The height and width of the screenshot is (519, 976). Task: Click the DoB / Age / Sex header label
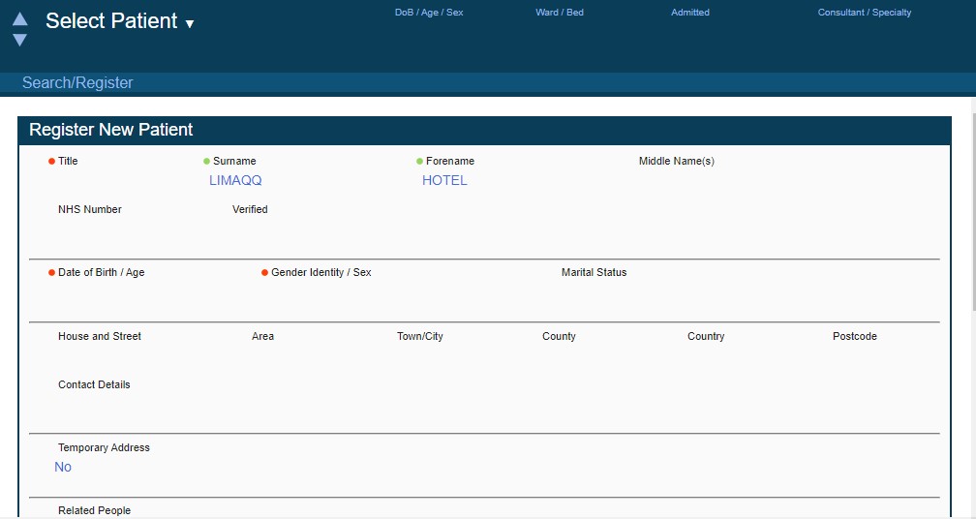[x=429, y=13]
